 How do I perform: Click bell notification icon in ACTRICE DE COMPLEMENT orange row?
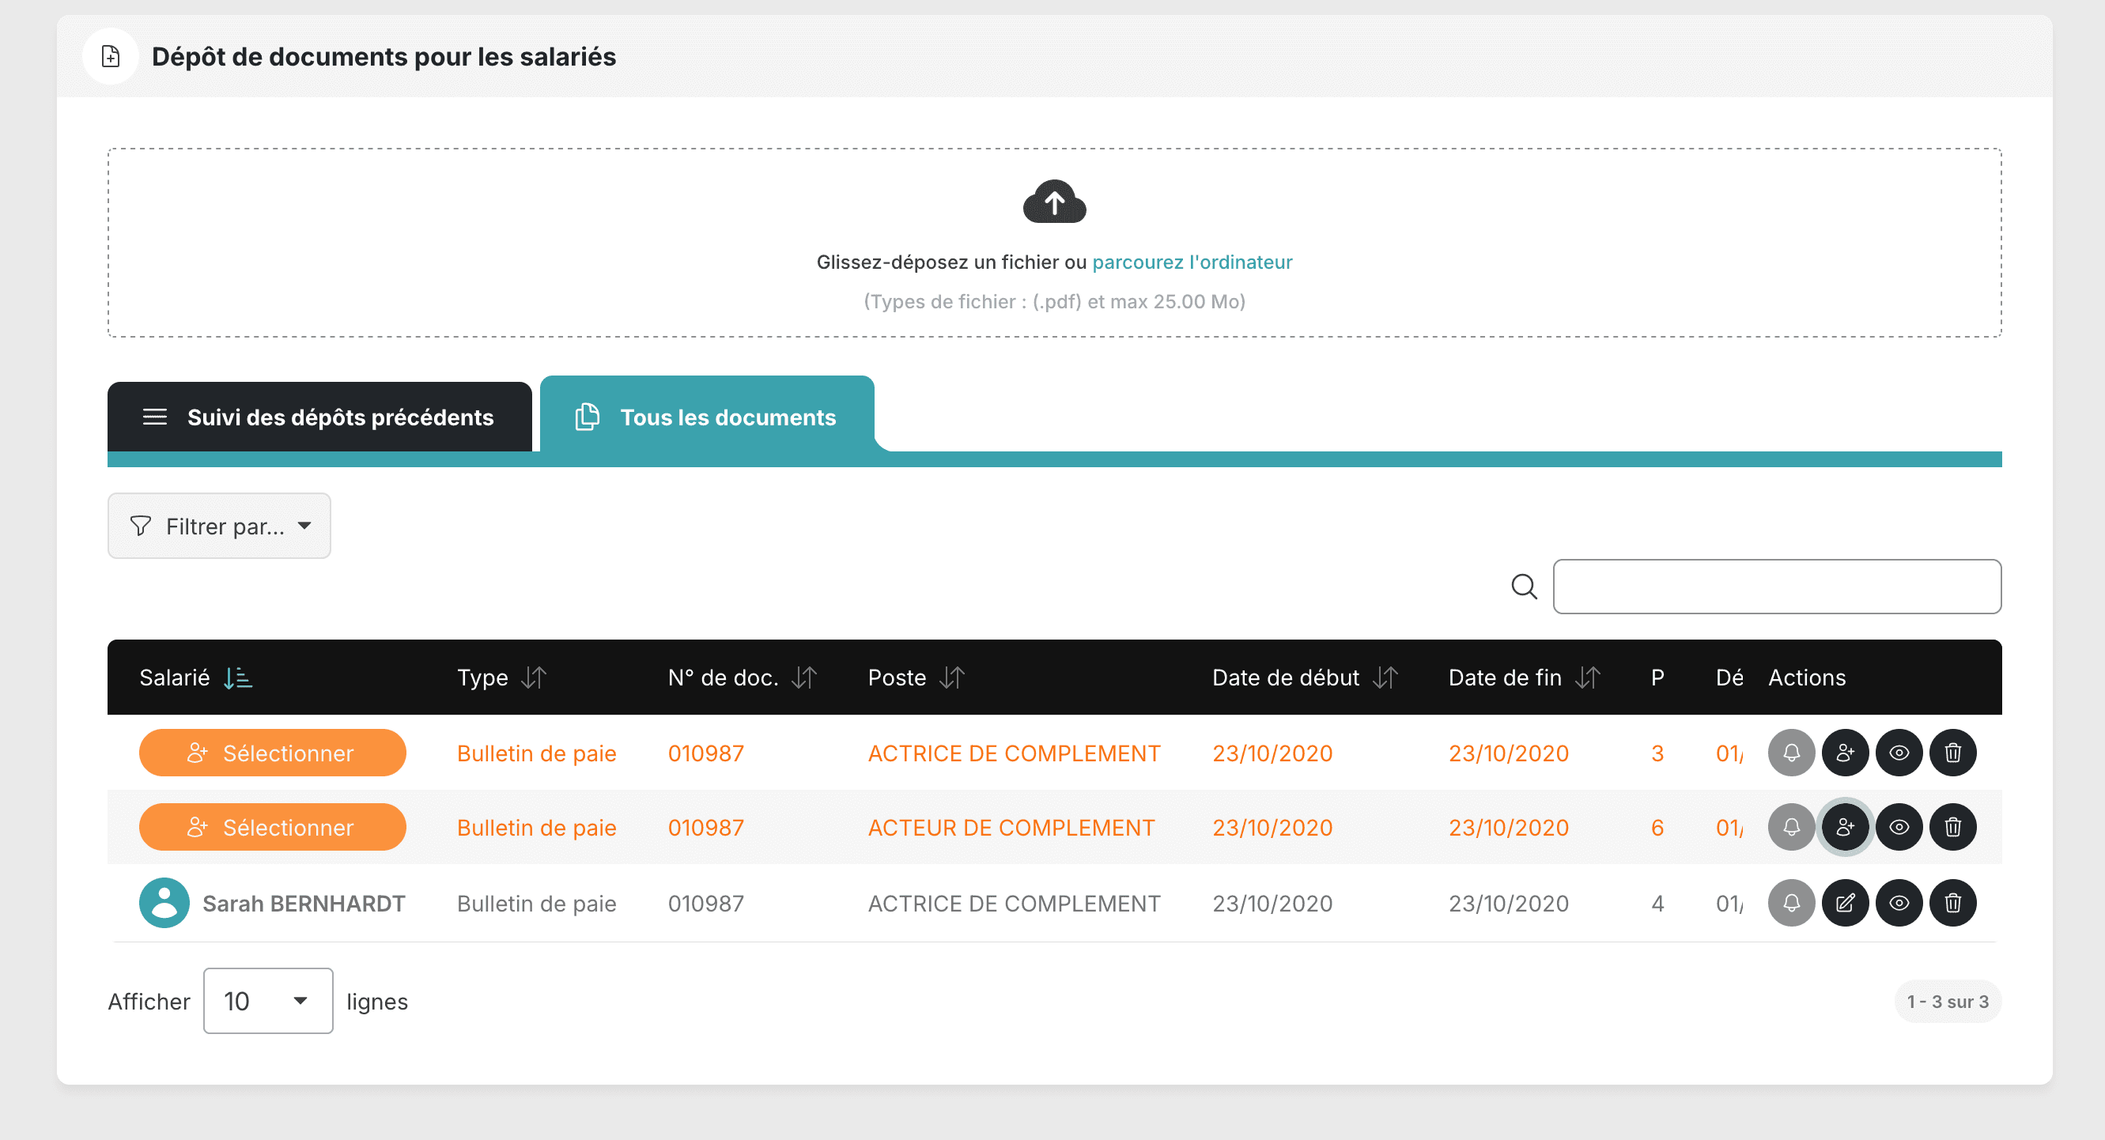pos(1791,753)
